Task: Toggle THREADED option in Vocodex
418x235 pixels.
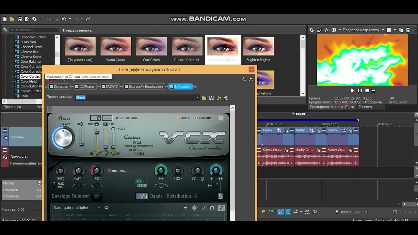Action: (197, 118)
